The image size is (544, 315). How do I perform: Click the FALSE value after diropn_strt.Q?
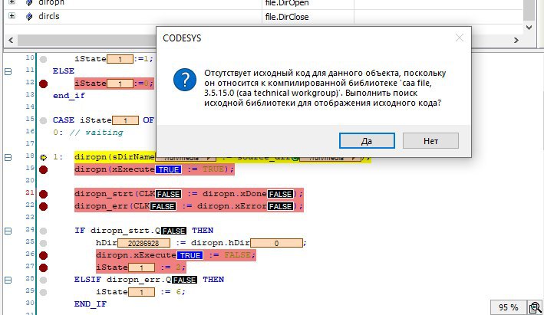point(174,231)
